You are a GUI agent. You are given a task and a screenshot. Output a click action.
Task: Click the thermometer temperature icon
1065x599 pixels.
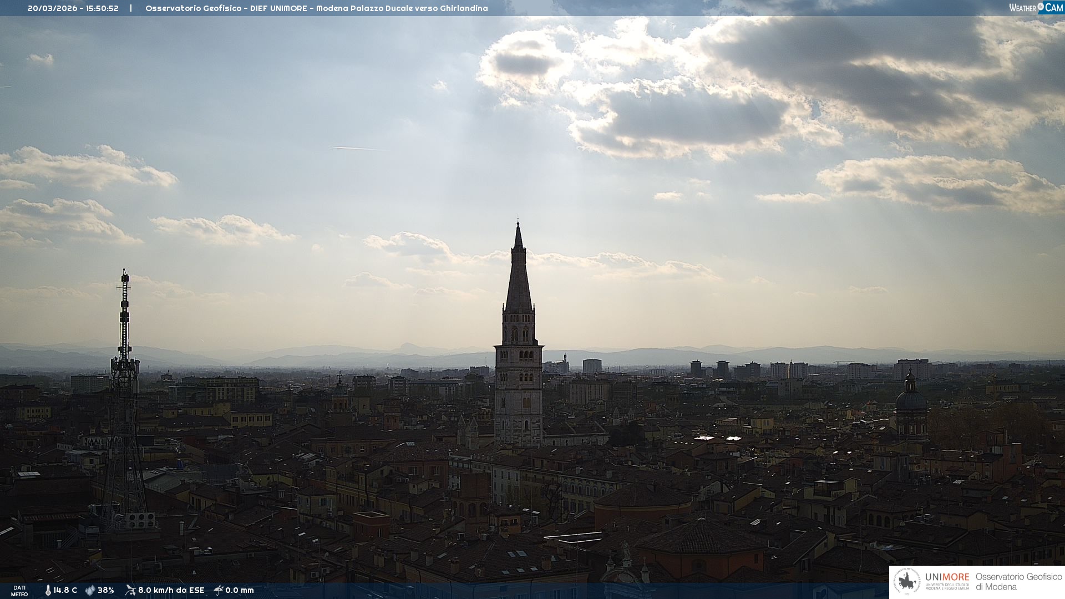click(x=48, y=590)
